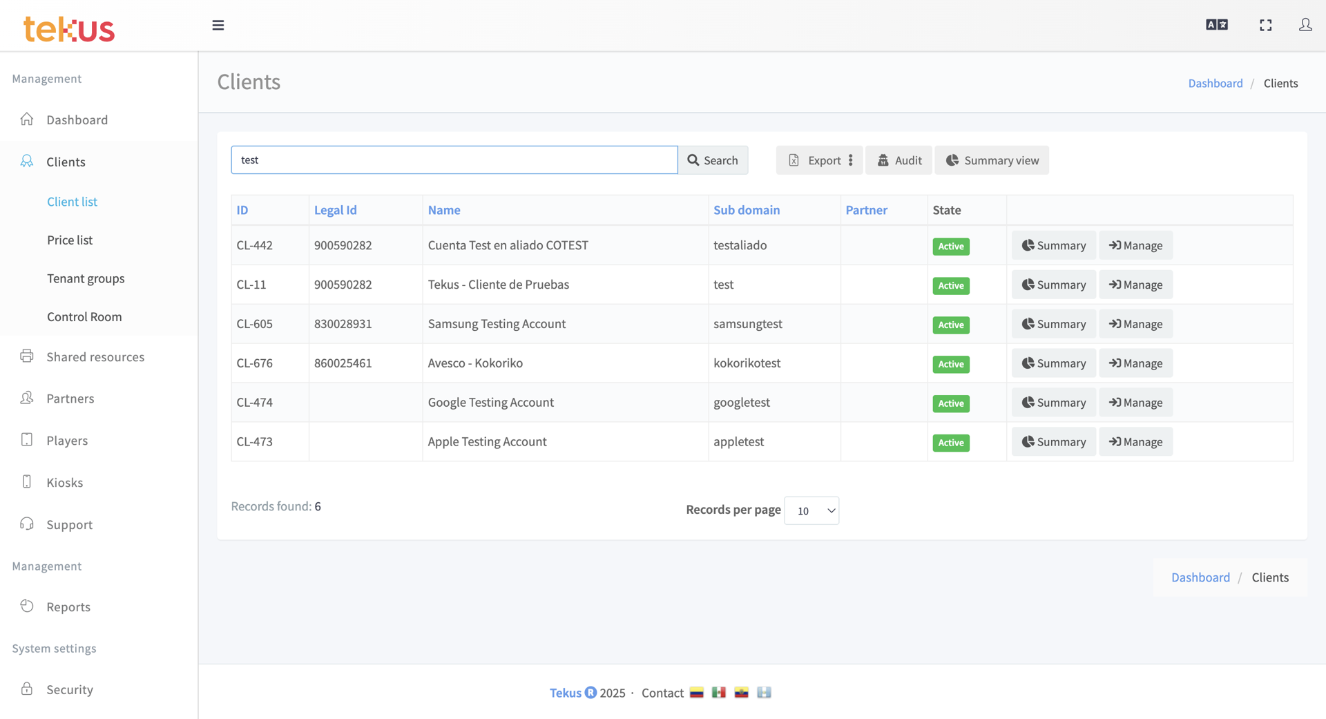Image resolution: width=1326 pixels, height=719 pixels.
Task: Open the language translation icon
Action: [1216, 25]
